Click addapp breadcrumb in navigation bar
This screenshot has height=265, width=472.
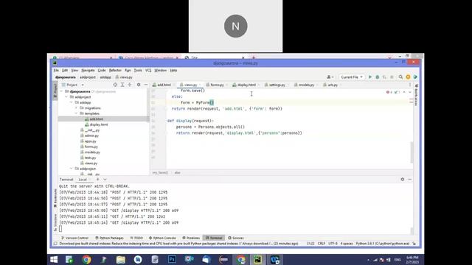[x=105, y=77]
